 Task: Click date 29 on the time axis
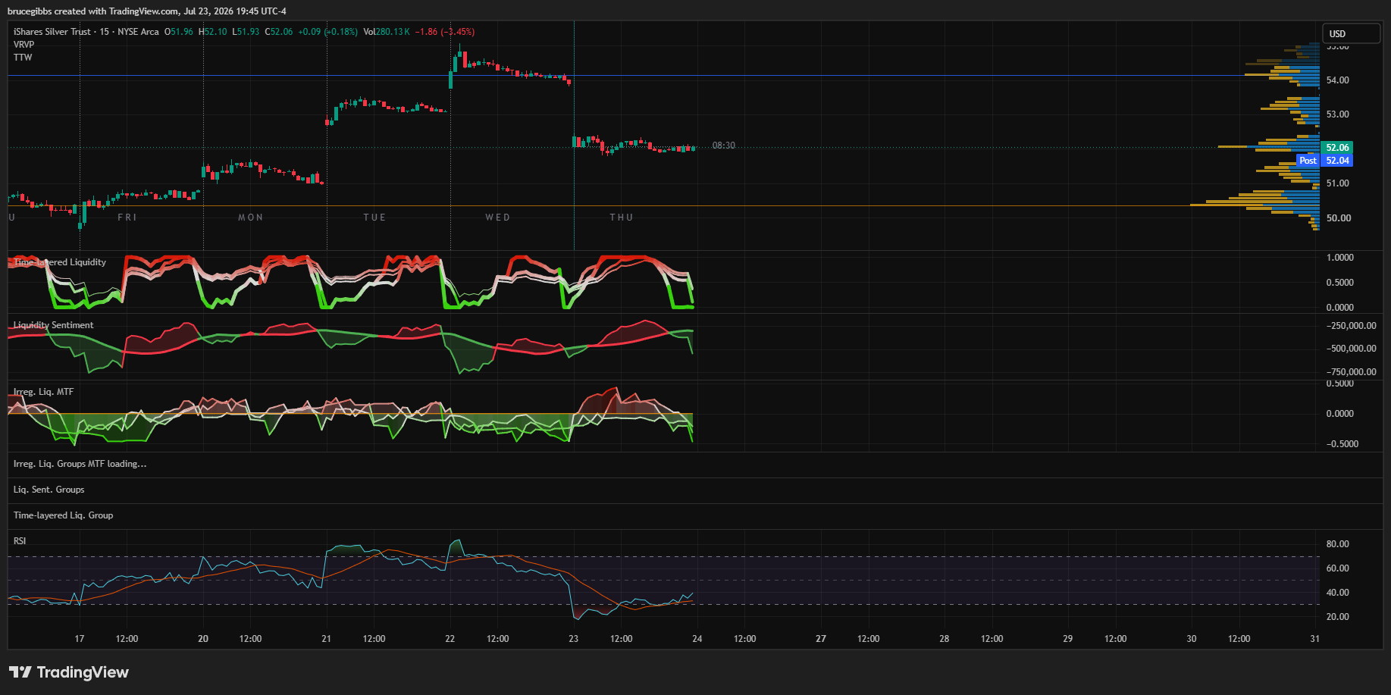(x=1068, y=639)
